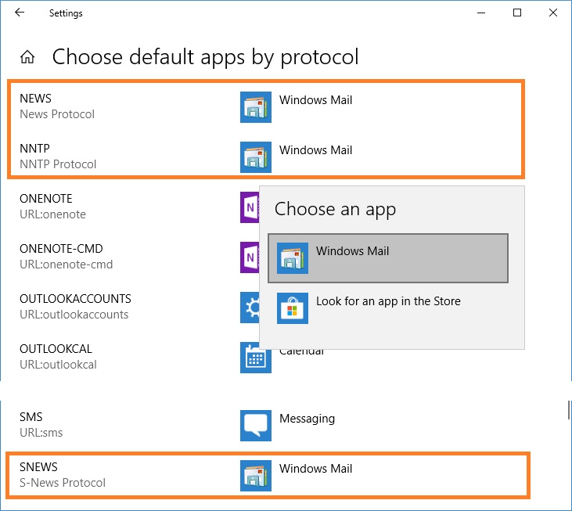The height and width of the screenshot is (511, 572).
Task: Click the Messaging default app label for SMS
Action: (x=308, y=419)
